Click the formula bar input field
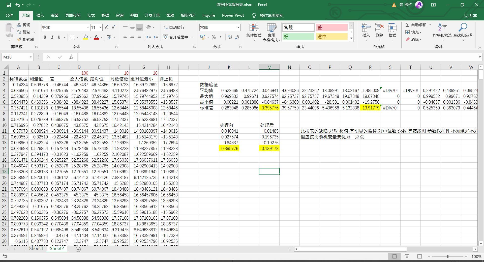Screen dimensions: 484x262 [x=277, y=57]
